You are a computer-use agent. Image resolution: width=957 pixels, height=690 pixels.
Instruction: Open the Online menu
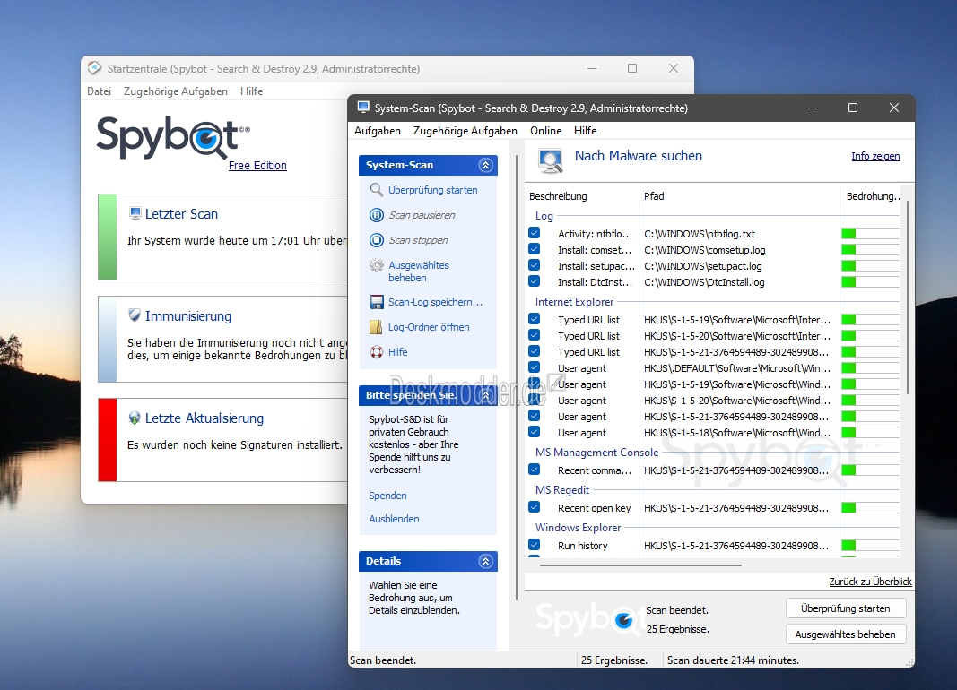(x=545, y=131)
